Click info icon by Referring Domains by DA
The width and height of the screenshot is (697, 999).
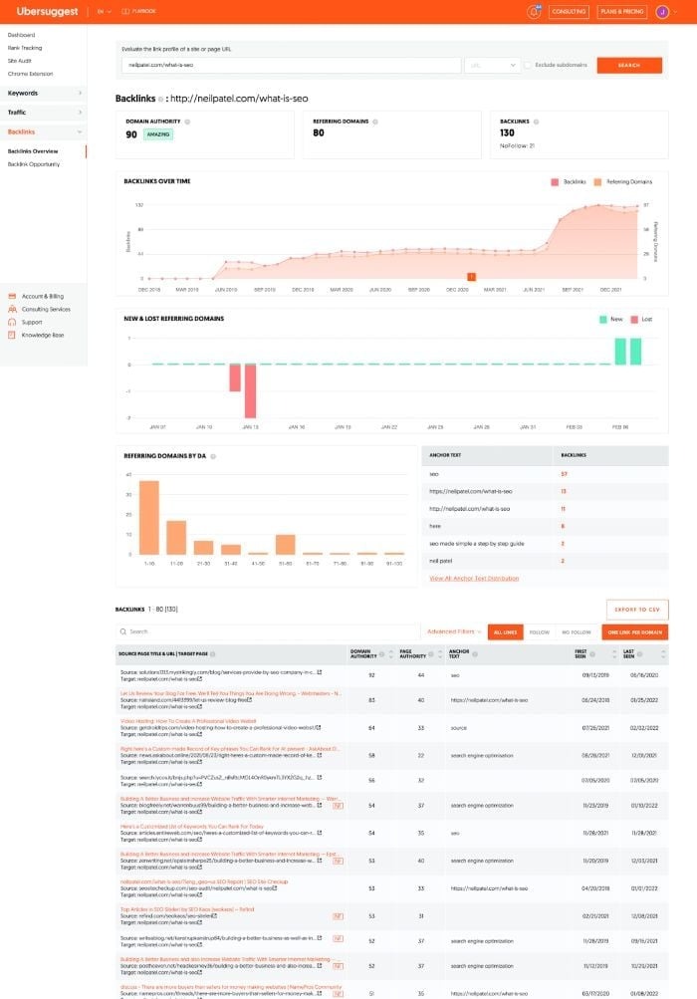(x=213, y=456)
